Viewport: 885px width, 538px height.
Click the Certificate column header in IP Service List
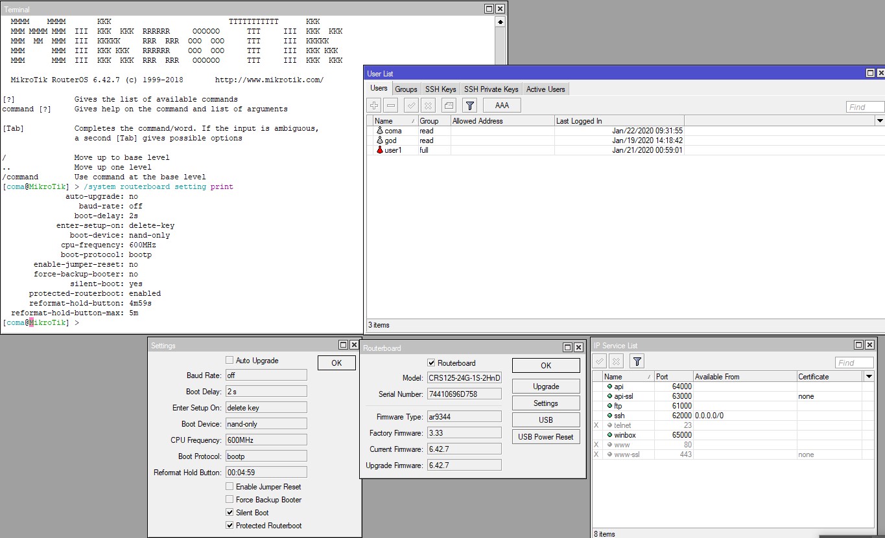click(830, 376)
